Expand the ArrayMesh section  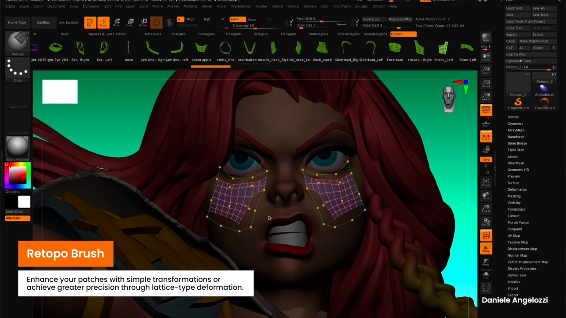pyautogui.click(x=516, y=130)
